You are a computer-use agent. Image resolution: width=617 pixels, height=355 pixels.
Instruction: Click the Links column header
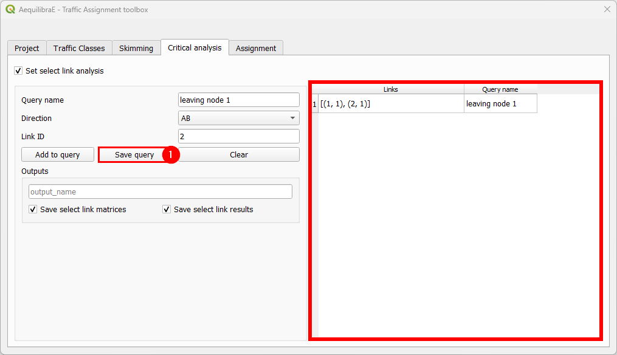click(390, 89)
